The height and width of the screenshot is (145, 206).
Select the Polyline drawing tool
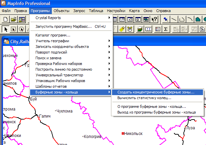182,19
